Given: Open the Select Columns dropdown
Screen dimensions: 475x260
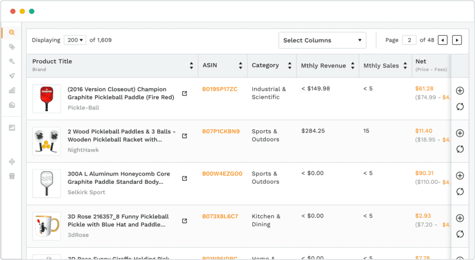Looking at the screenshot, I should click(x=322, y=40).
